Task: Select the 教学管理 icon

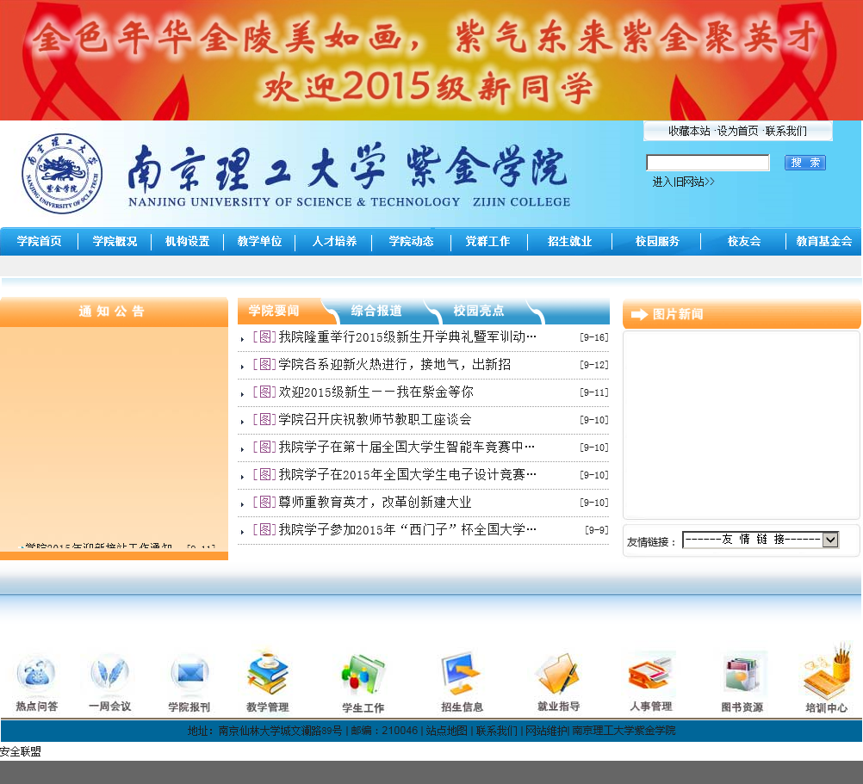Action: pyautogui.click(x=267, y=679)
